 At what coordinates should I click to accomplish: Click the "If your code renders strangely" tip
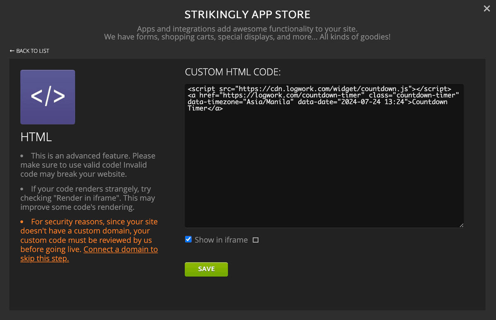[88, 198]
